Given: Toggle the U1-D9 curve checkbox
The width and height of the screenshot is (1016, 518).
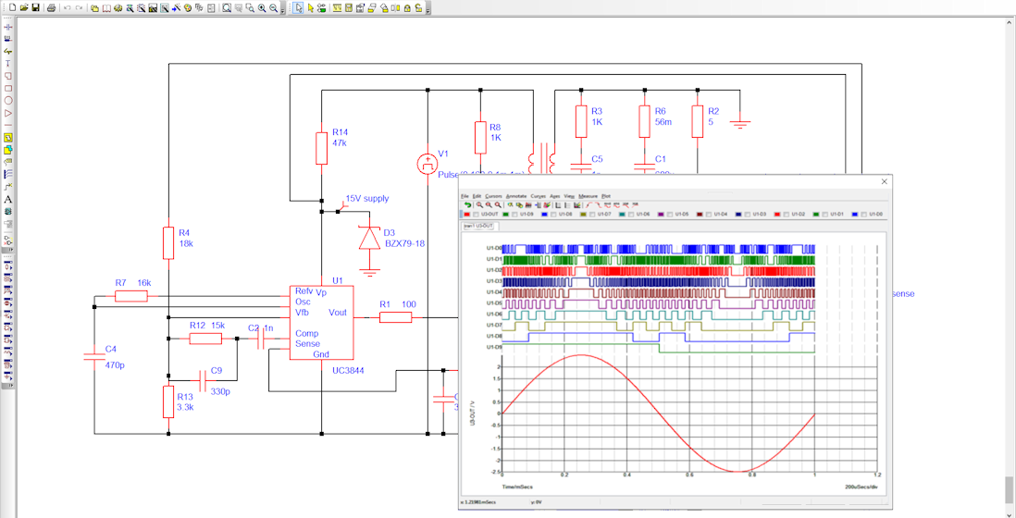Looking at the screenshot, I should [514, 215].
